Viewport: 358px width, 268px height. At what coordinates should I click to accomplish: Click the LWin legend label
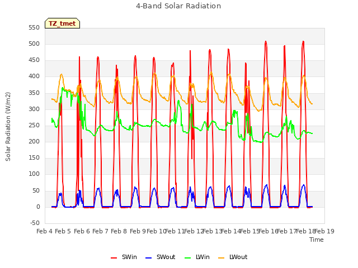[202, 257]
